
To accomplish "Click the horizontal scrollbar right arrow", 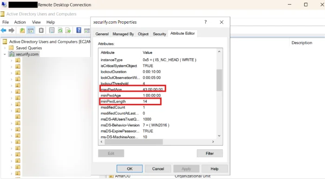I will (x=213, y=142).
